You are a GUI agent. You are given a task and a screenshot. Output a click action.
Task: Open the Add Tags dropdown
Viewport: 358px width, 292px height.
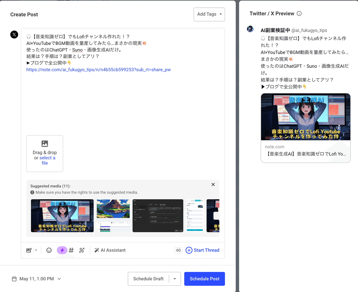tap(209, 14)
